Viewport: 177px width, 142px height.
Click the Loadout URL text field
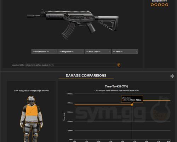[71, 65]
